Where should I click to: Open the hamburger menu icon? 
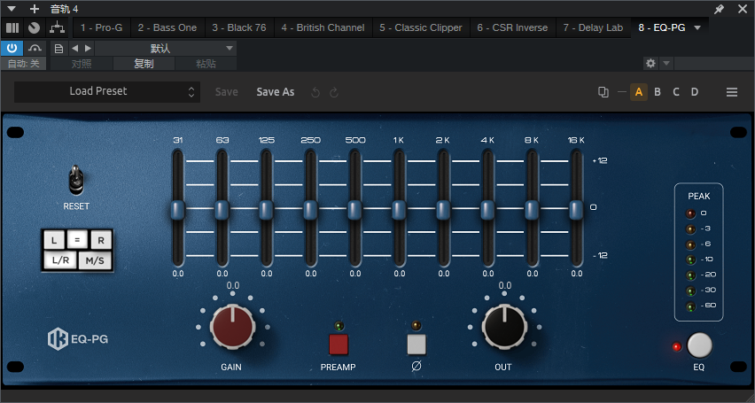coord(732,92)
